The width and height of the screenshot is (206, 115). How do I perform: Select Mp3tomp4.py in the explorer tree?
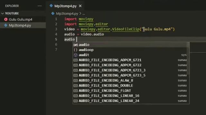(20, 25)
